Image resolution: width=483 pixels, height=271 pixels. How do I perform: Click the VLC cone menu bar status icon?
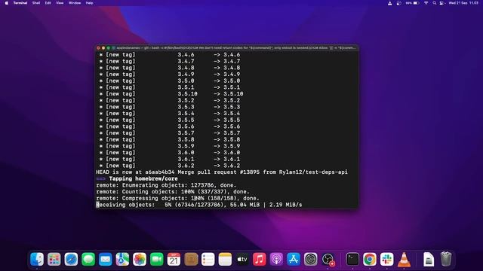pyautogui.click(x=389, y=3)
